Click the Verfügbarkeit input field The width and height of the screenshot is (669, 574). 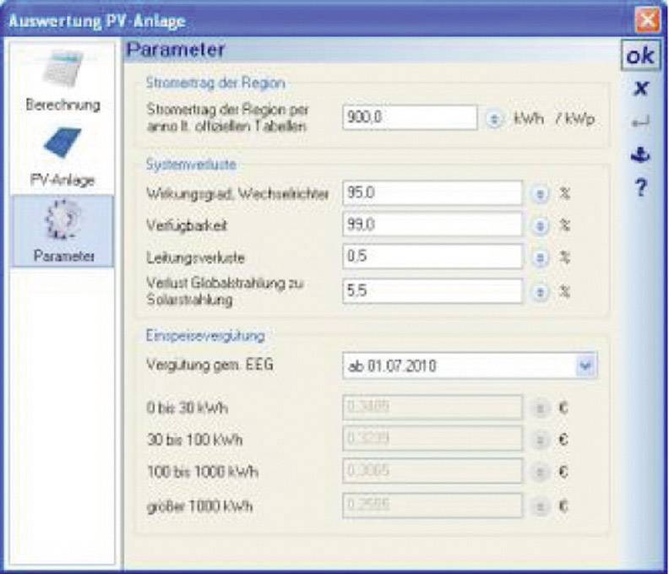pos(432,225)
